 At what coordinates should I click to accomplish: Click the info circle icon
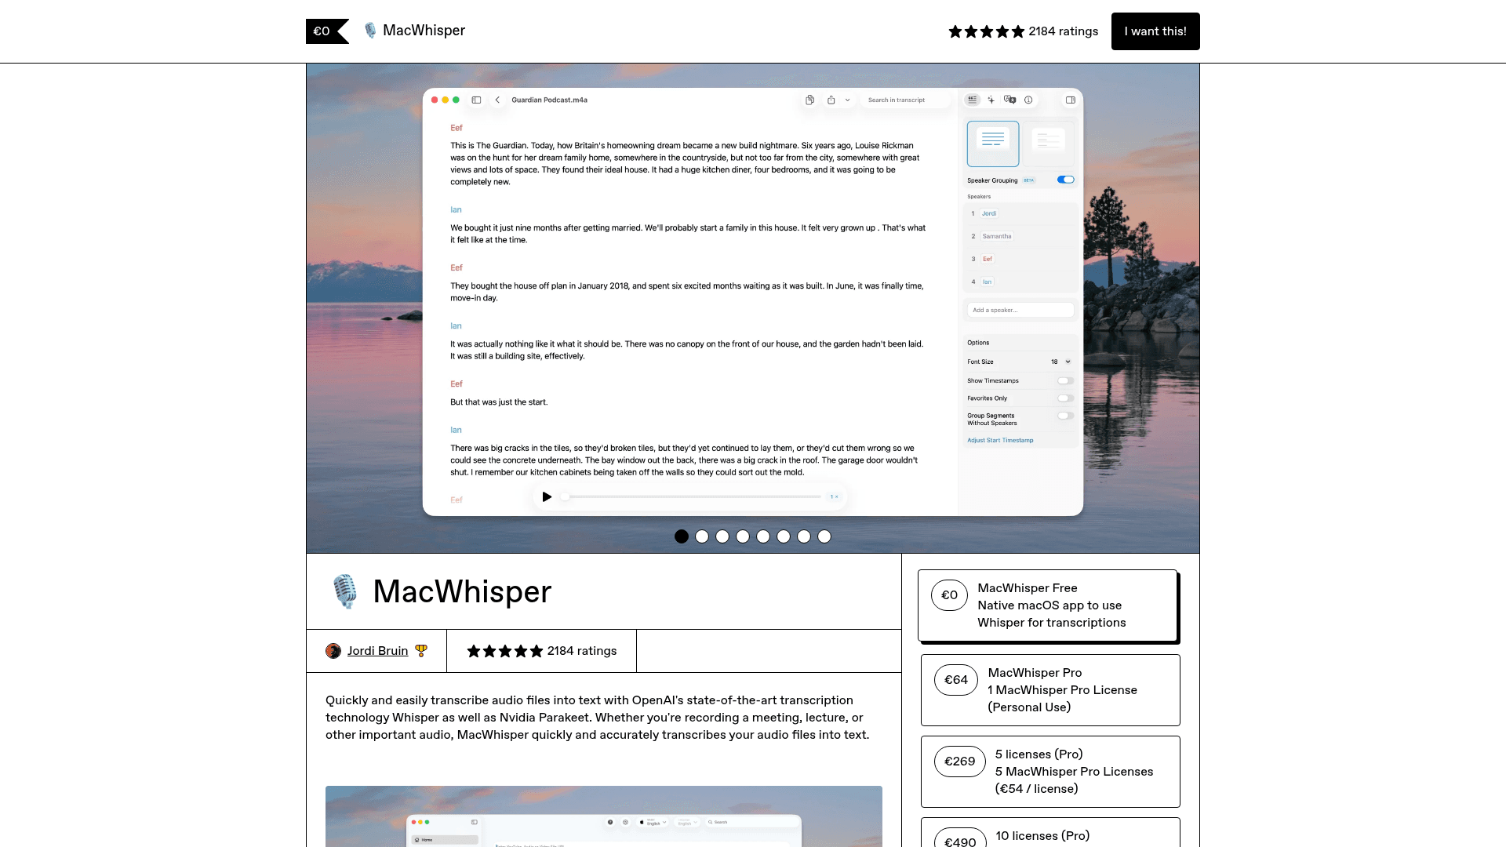pos(1028,100)
